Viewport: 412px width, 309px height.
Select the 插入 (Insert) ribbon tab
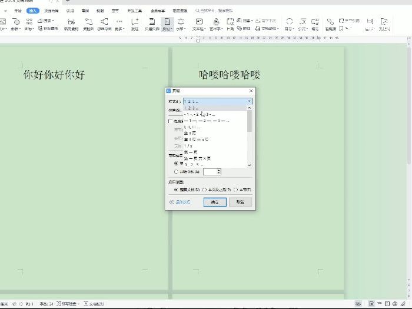[x=33, y=11]
